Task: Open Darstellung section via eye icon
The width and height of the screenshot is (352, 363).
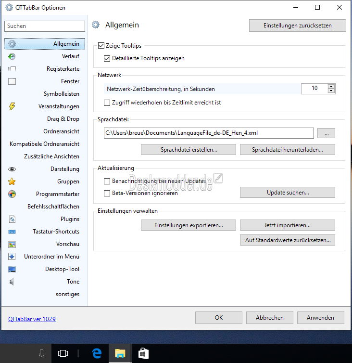Action: (x=12, y=169)
